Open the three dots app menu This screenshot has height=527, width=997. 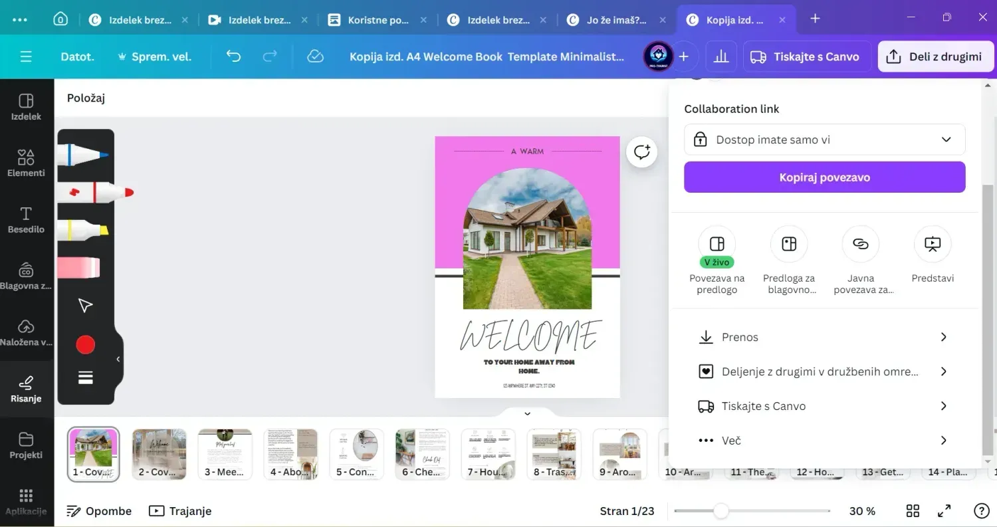click(20, 19)
